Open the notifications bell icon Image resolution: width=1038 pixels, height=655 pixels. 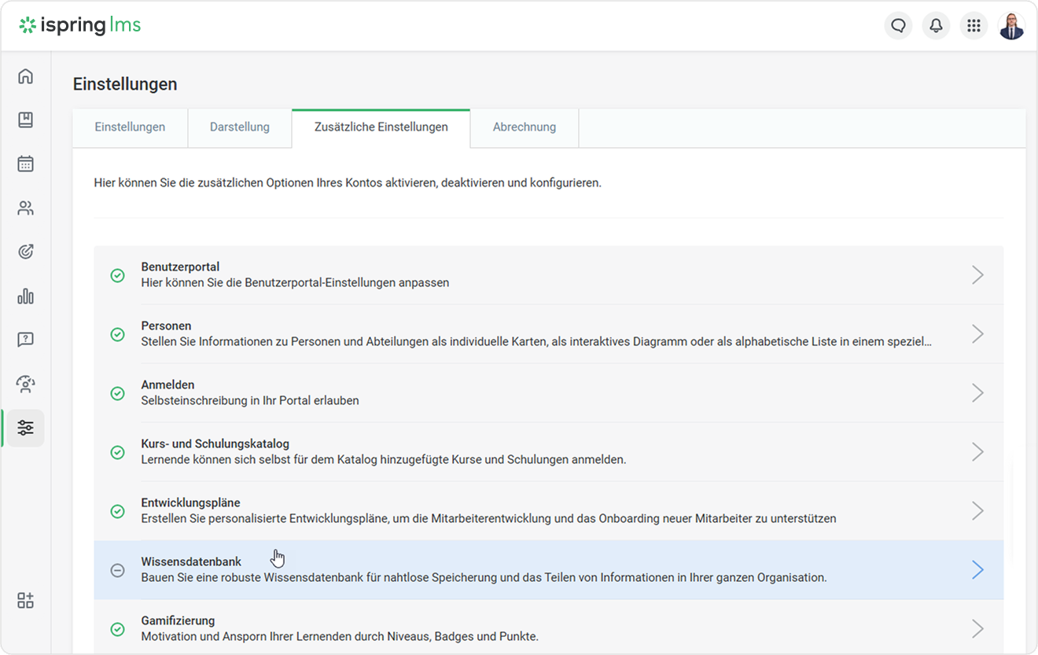(x=936, y=26)
